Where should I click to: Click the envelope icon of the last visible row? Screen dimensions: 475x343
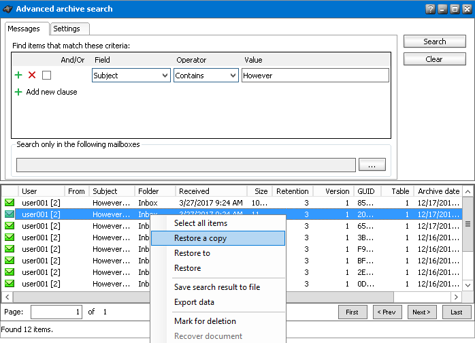click(10, 284)
